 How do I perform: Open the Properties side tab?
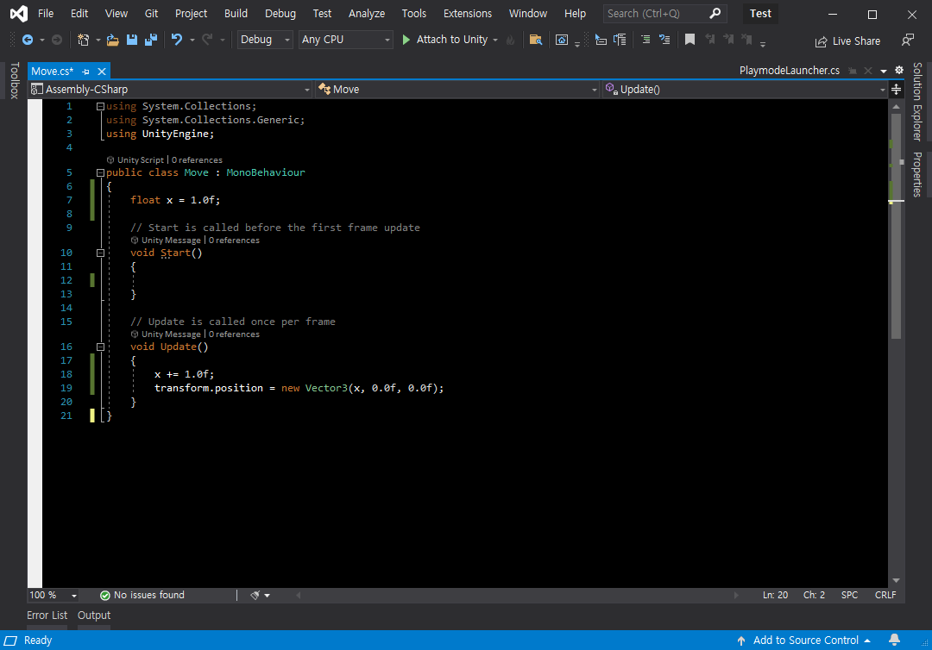(x=917, y=174)
